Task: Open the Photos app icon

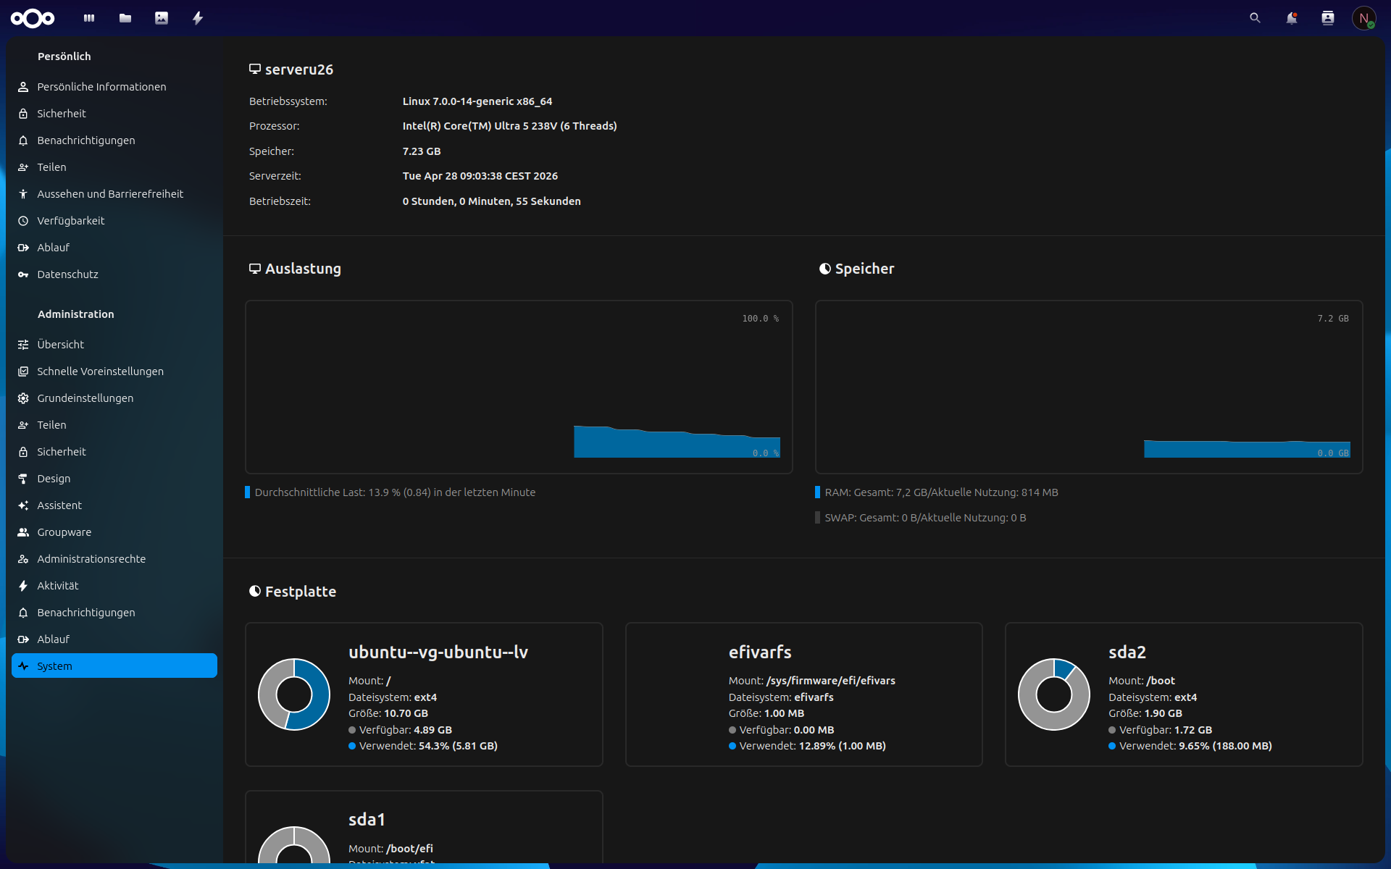Action: click(x=162, y=18)
